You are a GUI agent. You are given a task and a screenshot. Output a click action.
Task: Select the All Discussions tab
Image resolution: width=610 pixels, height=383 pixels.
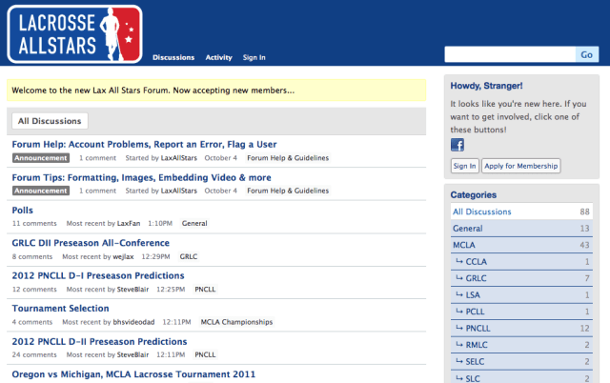point(50,121)
